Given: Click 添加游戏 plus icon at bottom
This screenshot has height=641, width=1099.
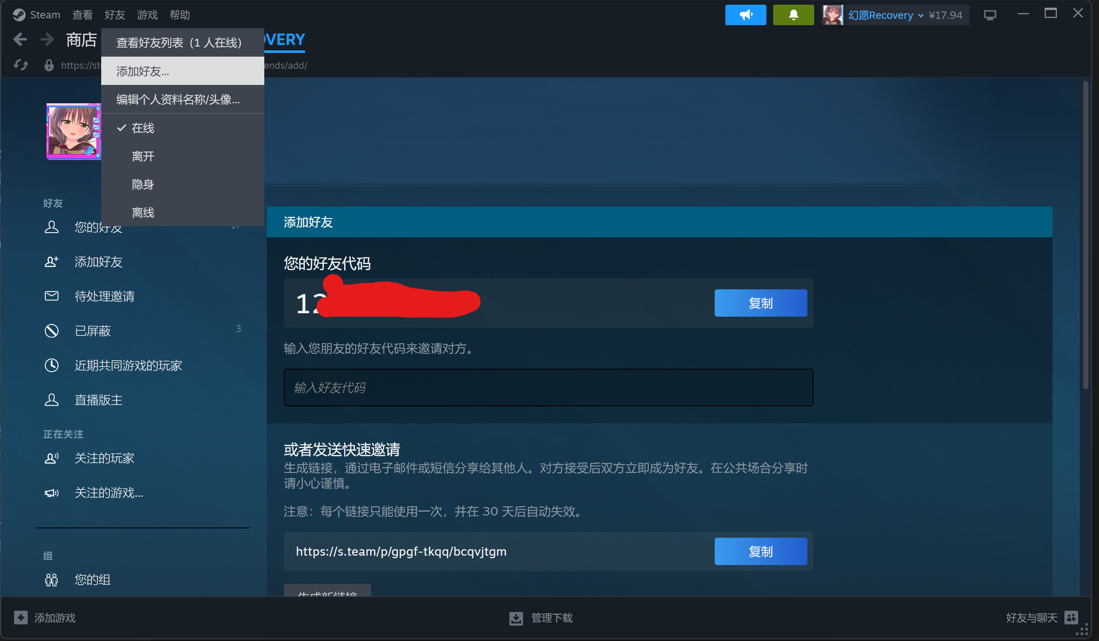Looking at the screenshot, I should click(20, 618).
